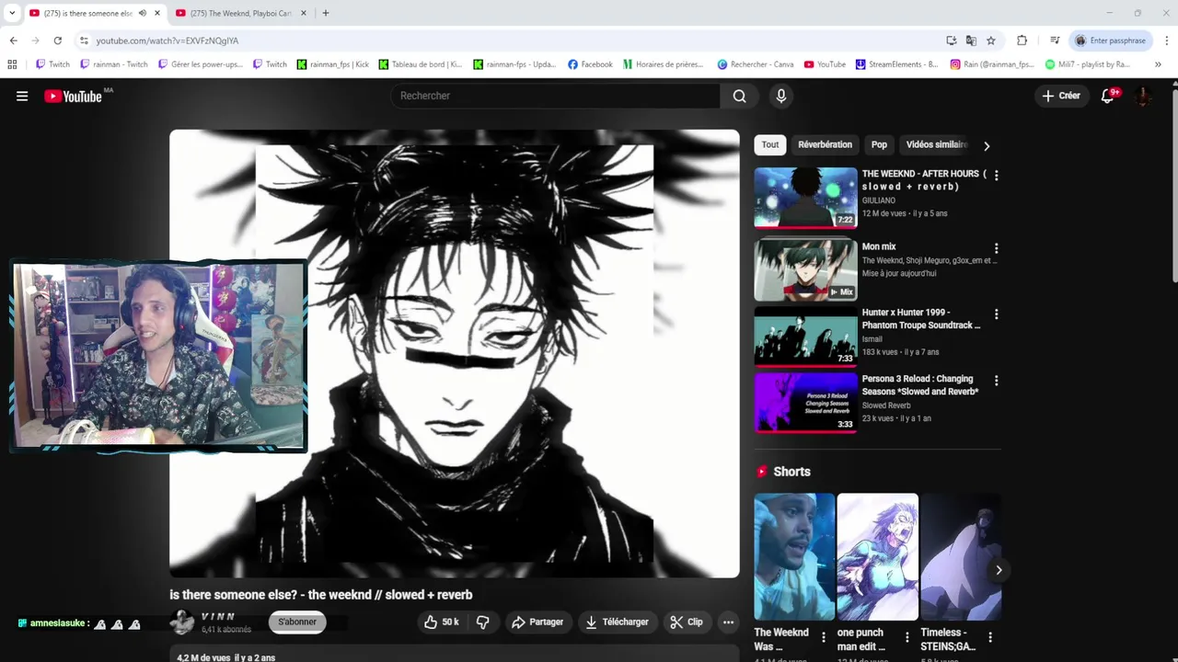Like the video with thumbs up
The height and width of the screenshot is (662, 1178).
pyautogui.click(x=441, y=622)
